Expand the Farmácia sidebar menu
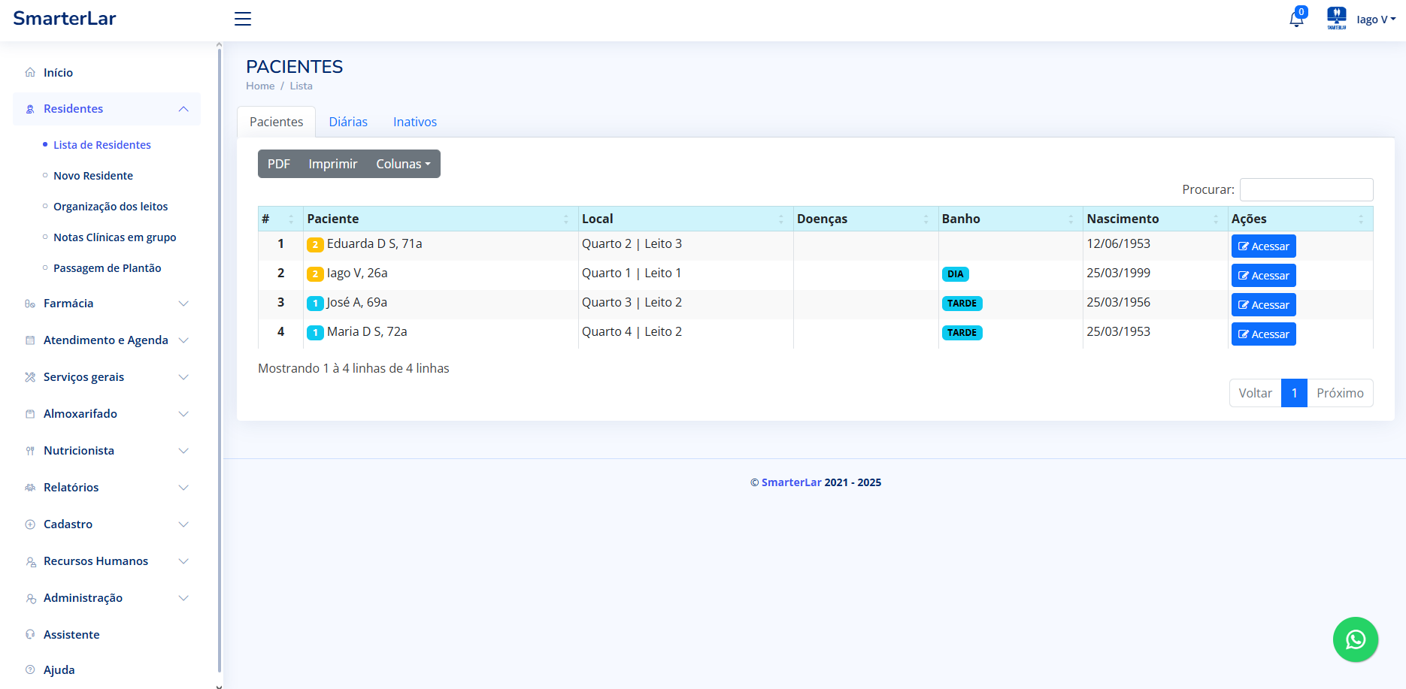The width and height of the screenshot is (1406, 689). coord(106,304)
